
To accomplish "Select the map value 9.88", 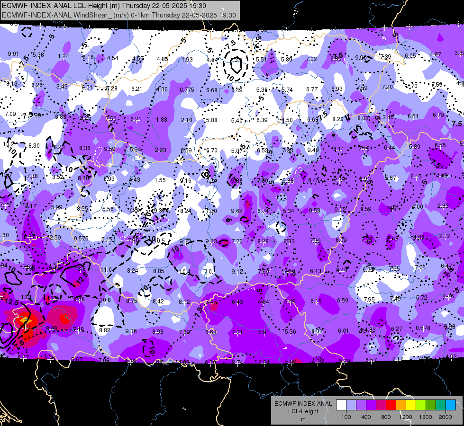I will click(x=237, y=181).
